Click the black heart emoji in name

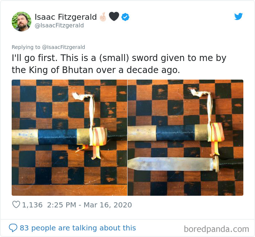click(x=114, y=16)
